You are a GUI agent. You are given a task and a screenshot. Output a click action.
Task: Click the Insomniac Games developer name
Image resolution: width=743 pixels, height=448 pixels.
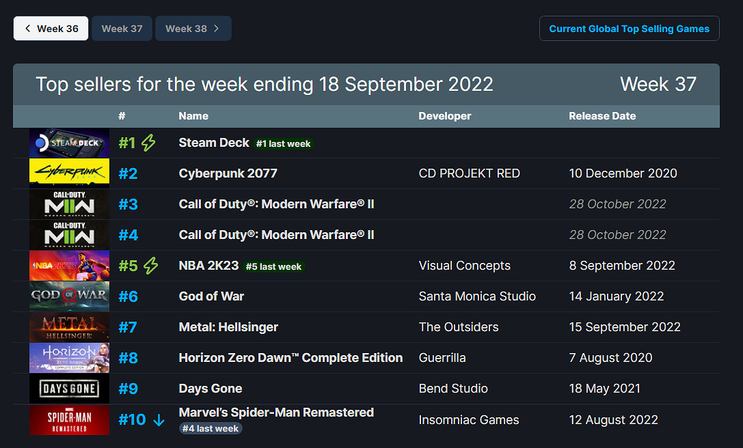(469, 420)
